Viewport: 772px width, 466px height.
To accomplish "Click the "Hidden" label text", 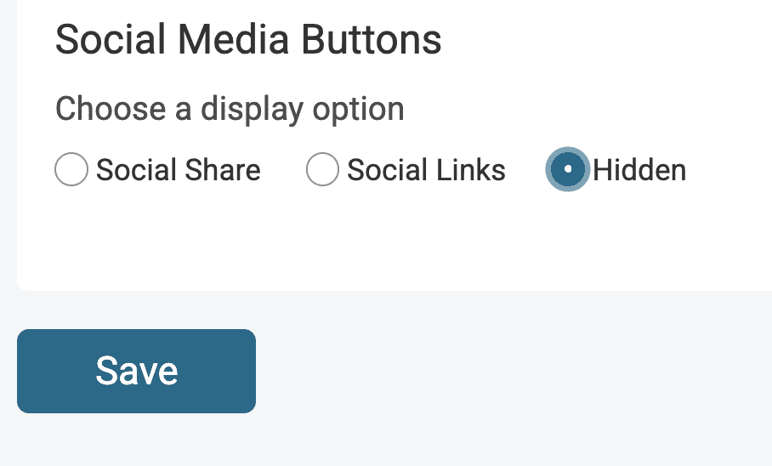I will click(x=639, y=170).
